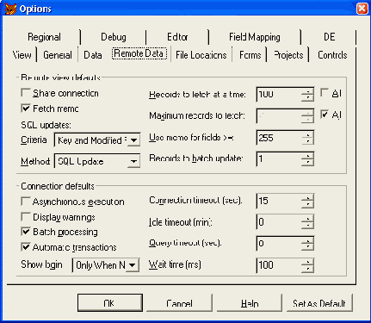Decrease Records to batch update value

pyautogui.click(x=307, y=163)
